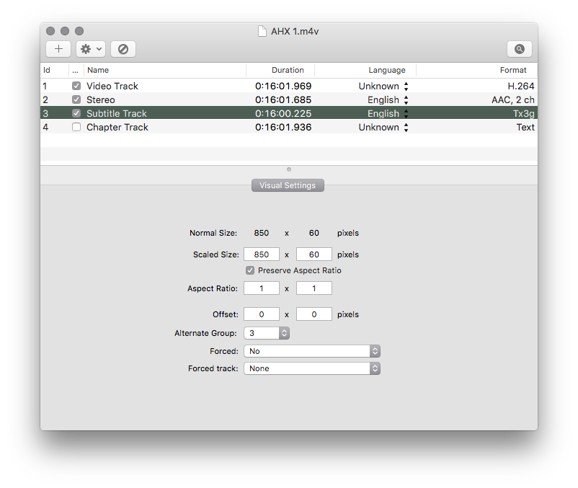Sort by the Name column header

[165, 70]
